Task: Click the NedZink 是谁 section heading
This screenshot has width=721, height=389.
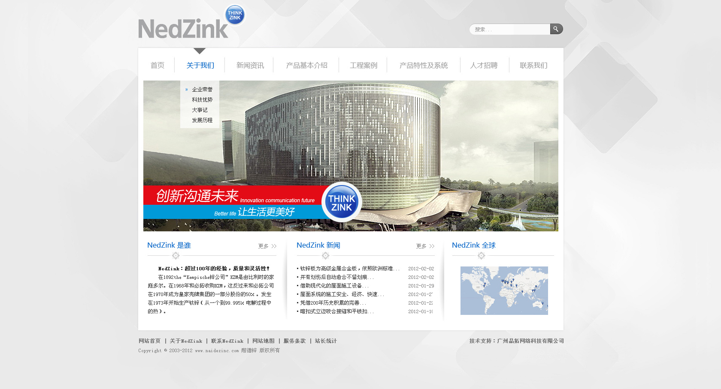Action: click(x=169, y=245)
